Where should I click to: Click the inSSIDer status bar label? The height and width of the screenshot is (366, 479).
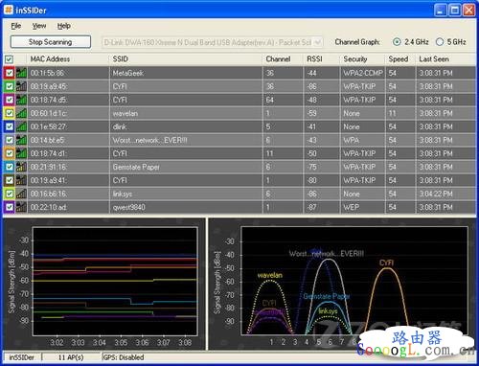21,357
